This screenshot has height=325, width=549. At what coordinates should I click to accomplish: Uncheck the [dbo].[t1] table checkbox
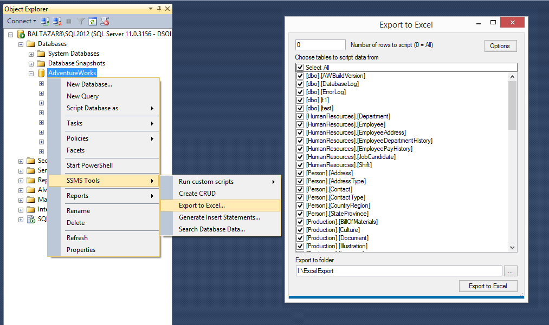(300, 100)
